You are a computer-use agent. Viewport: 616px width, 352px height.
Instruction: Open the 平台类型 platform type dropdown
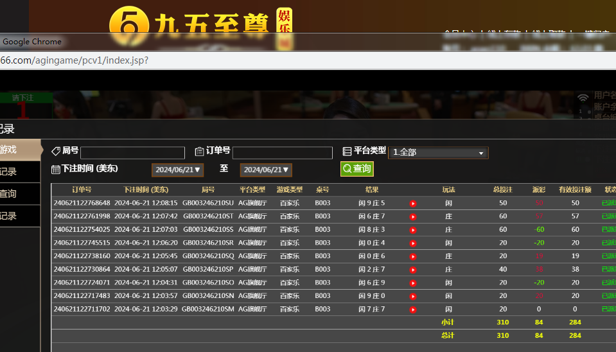(x=438, y=152)
